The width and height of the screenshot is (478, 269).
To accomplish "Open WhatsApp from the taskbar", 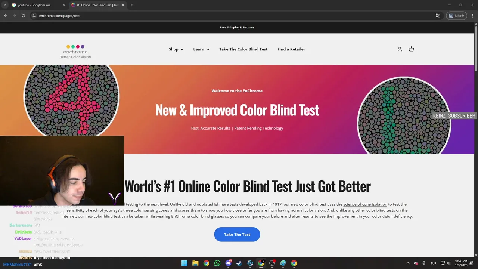I will coord(217,263).
